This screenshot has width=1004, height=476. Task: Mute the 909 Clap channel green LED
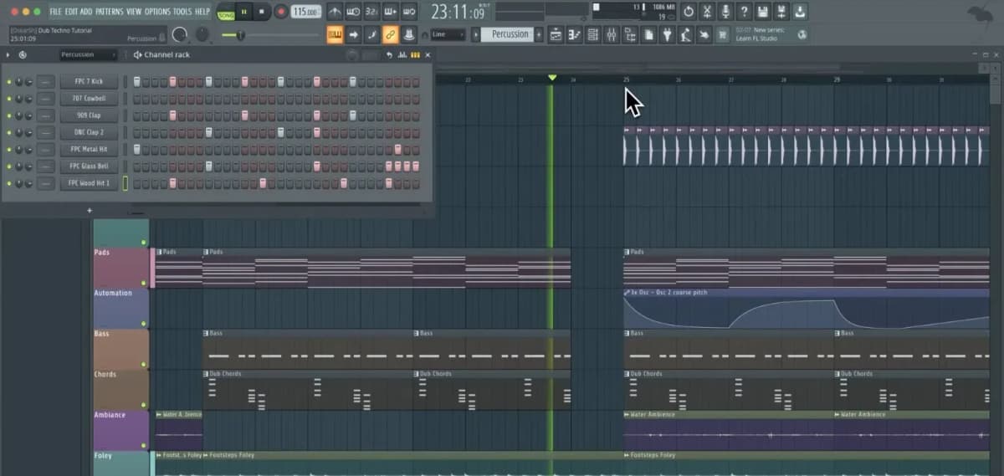tap(9, 115)
